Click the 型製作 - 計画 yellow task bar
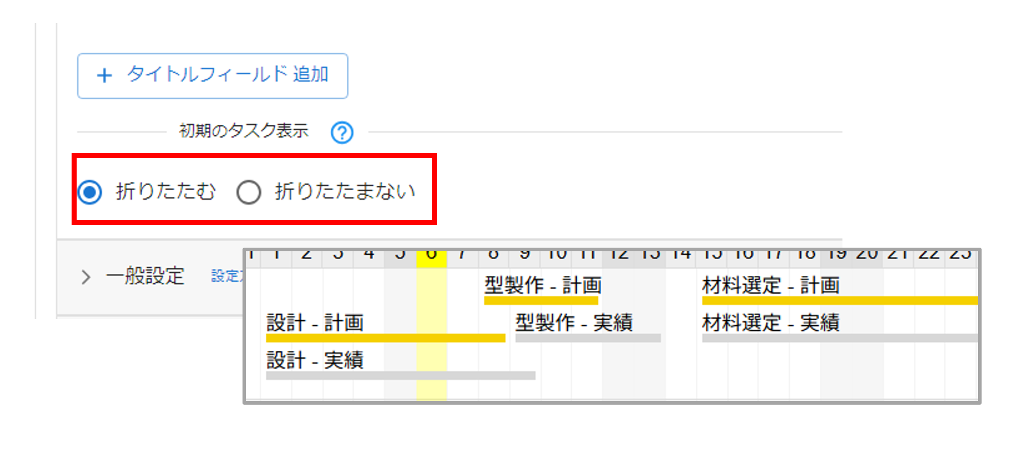 coord(541,301)
